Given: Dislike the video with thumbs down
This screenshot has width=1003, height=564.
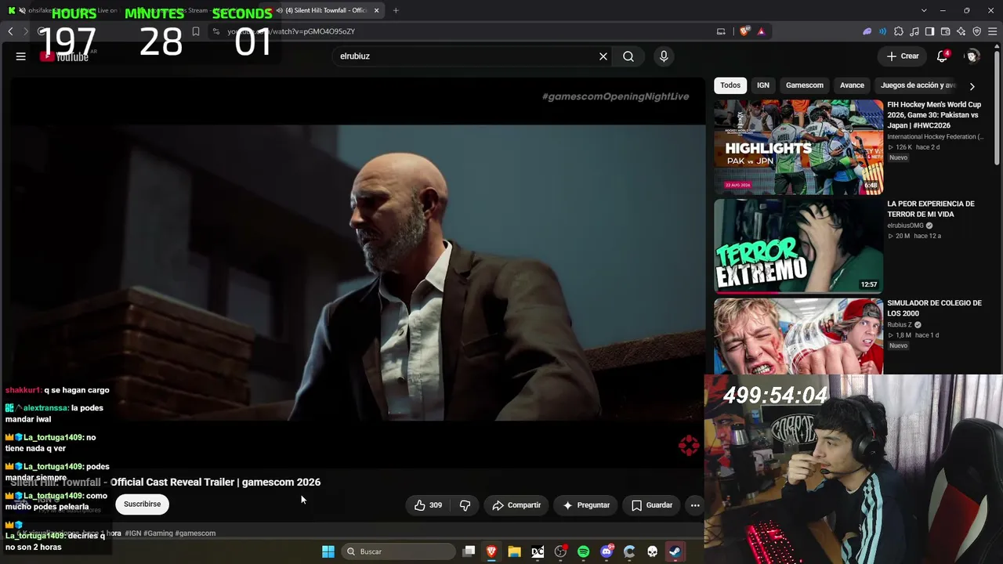Looking at the screenshot, I should 465,505.
